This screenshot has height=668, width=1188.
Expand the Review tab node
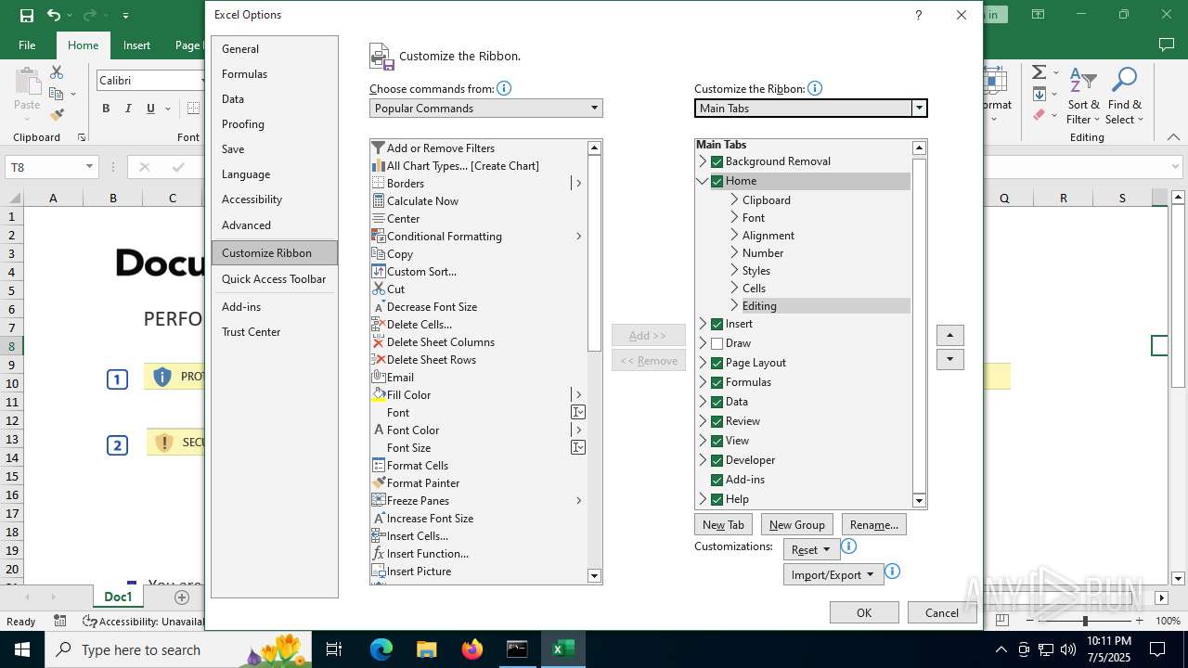pyautogui.click(x=703, y=421)
